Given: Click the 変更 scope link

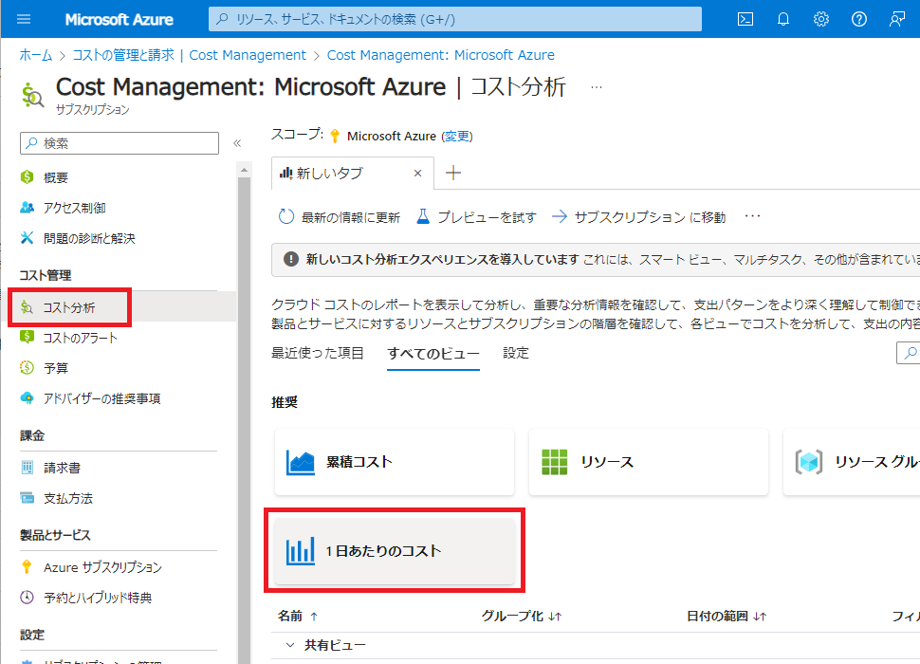Looking at the screenshot, I should pos(457,136).
